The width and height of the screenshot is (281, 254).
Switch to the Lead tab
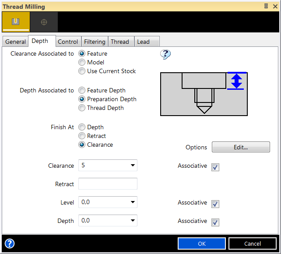[x=147, y=42]
